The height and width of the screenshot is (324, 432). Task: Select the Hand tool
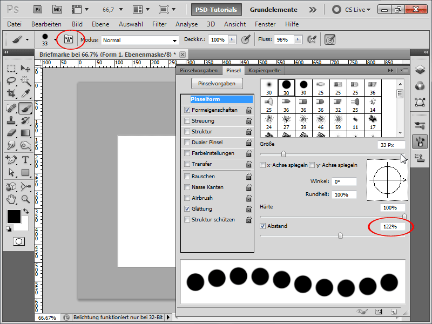11,199
